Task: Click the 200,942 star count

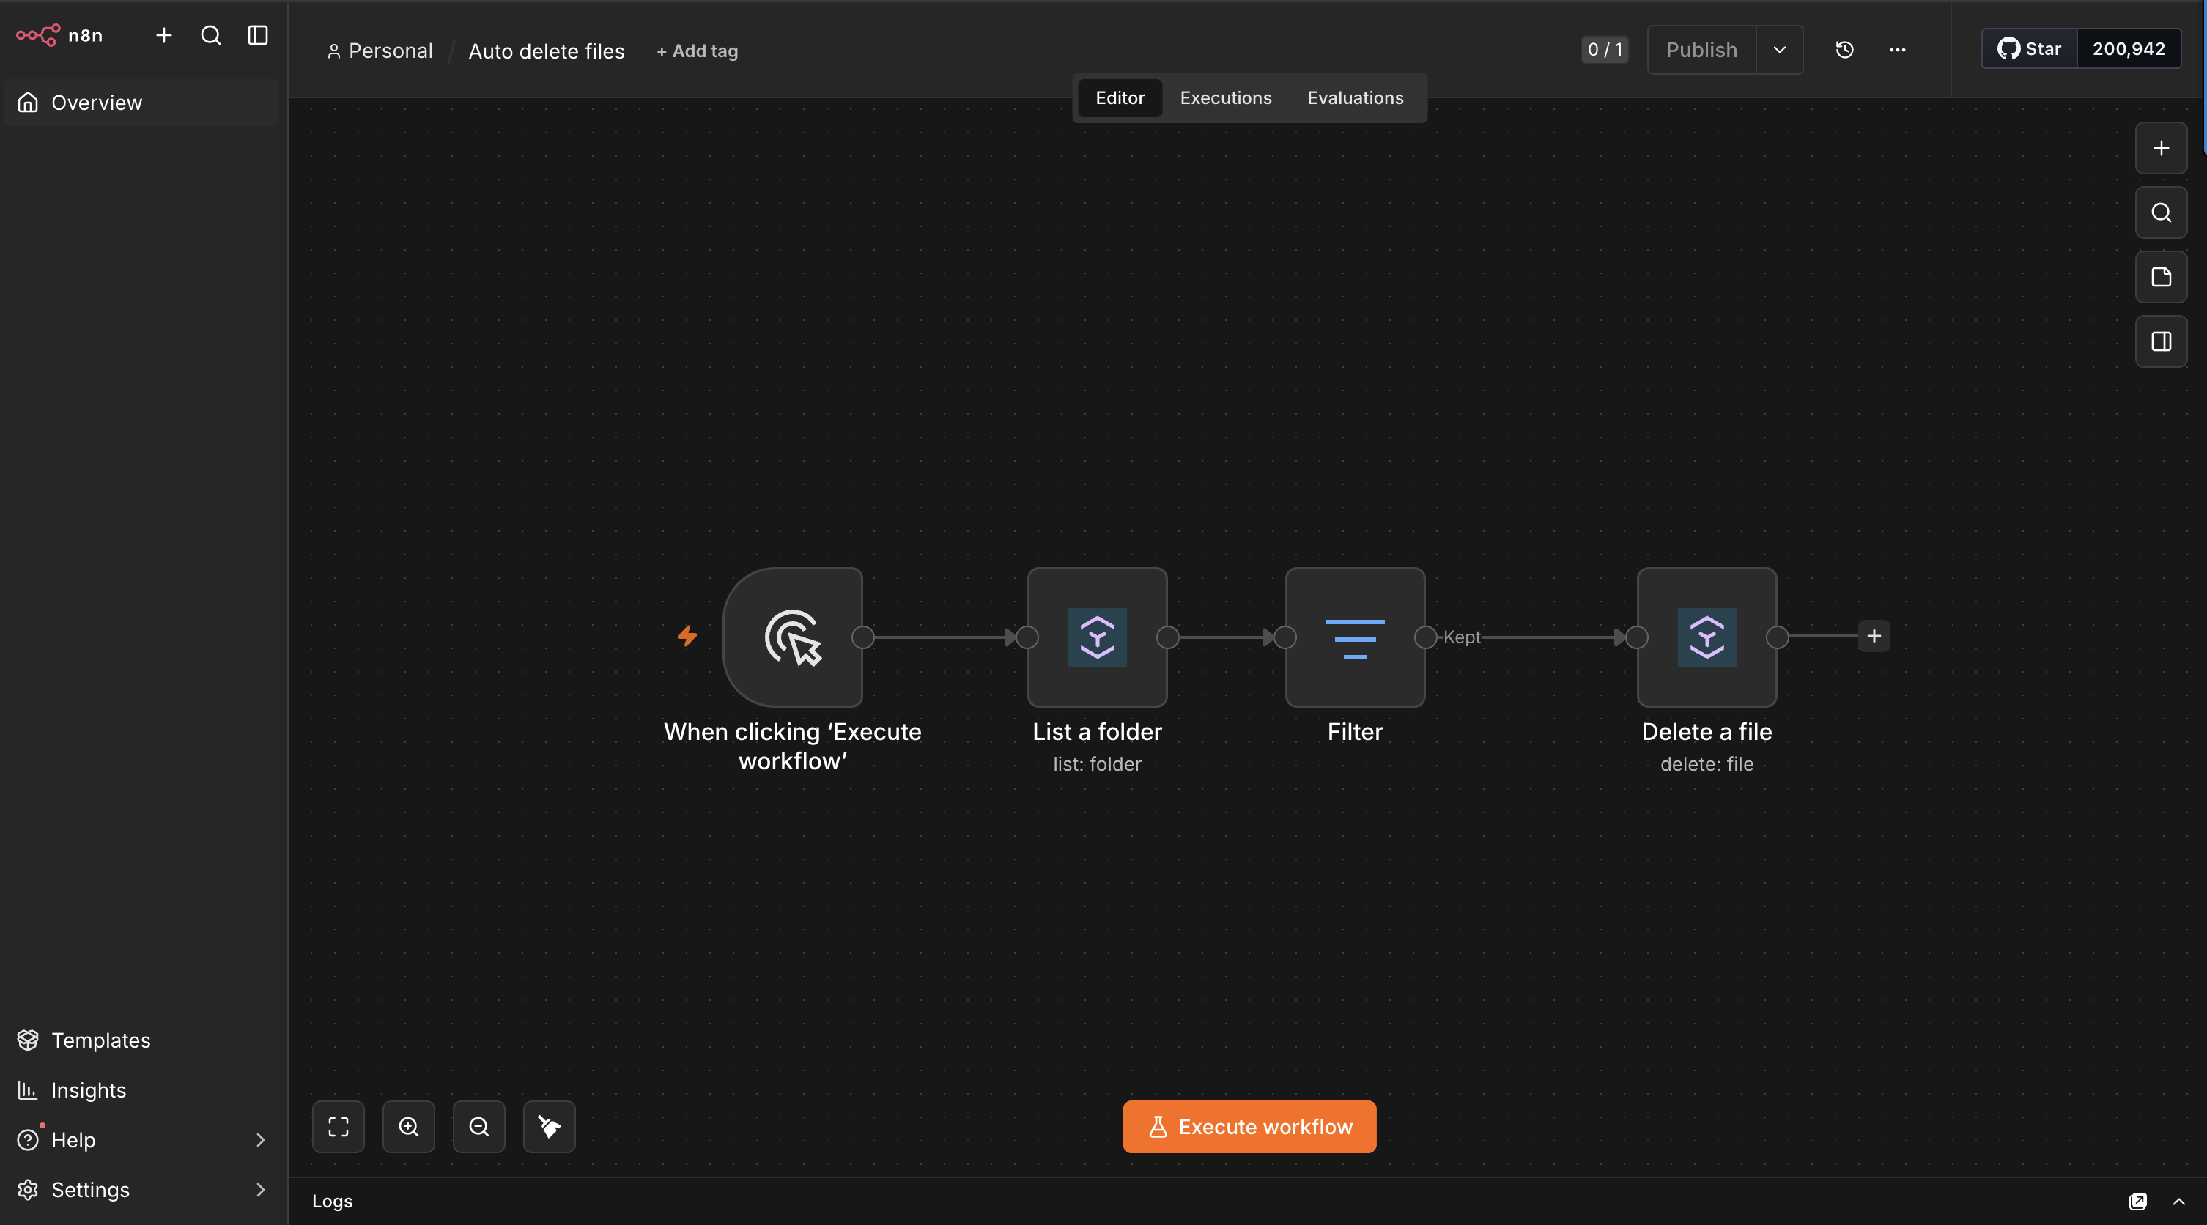Action: coord(2129,49)
